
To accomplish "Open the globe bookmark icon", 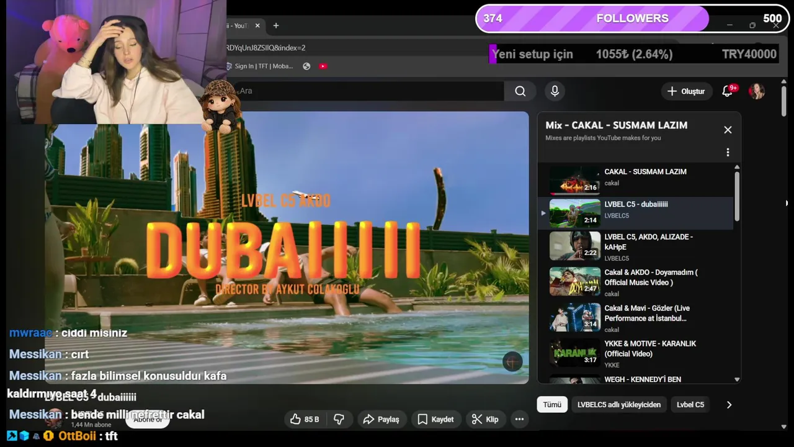I will pos(306,66).
